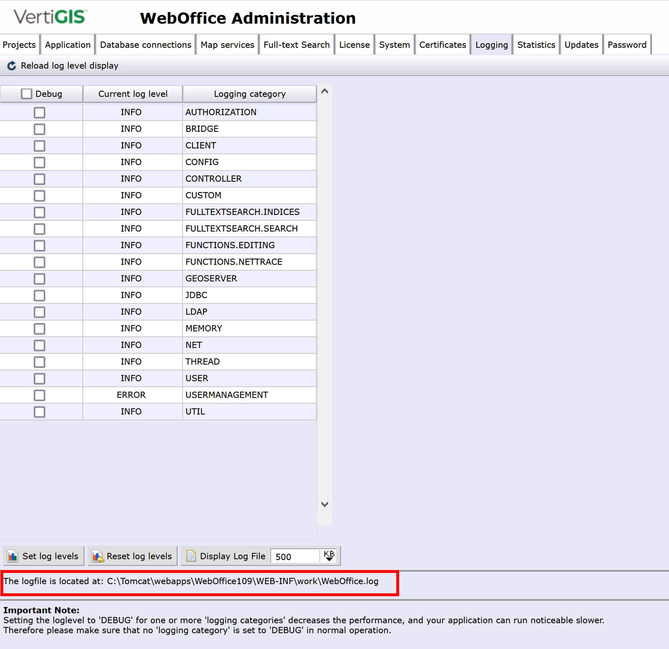669x649 pixels.
Task: Switch to the Statistics tab
Action: coord(535,45)
